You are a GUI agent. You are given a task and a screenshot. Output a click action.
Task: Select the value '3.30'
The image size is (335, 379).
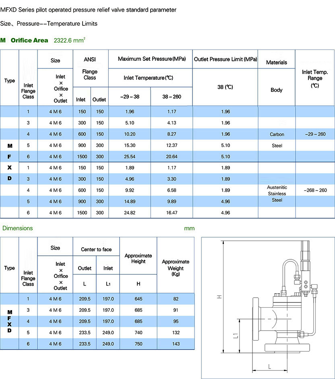(x=172, y=179)
